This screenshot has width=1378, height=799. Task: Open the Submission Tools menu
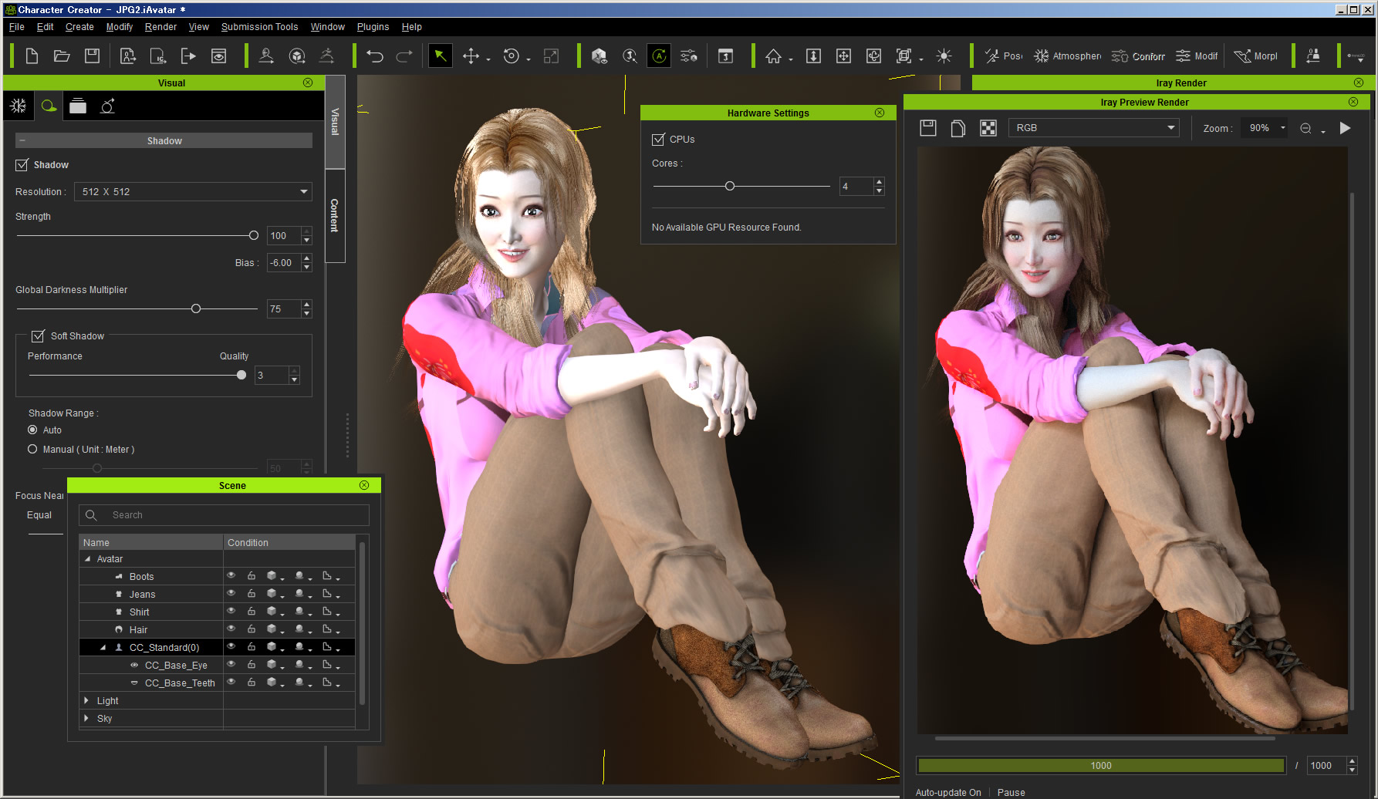tap(259, 27)
